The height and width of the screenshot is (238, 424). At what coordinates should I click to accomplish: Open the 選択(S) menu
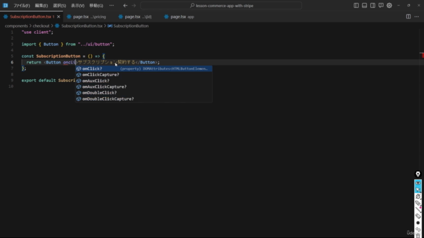coord(60,5)
